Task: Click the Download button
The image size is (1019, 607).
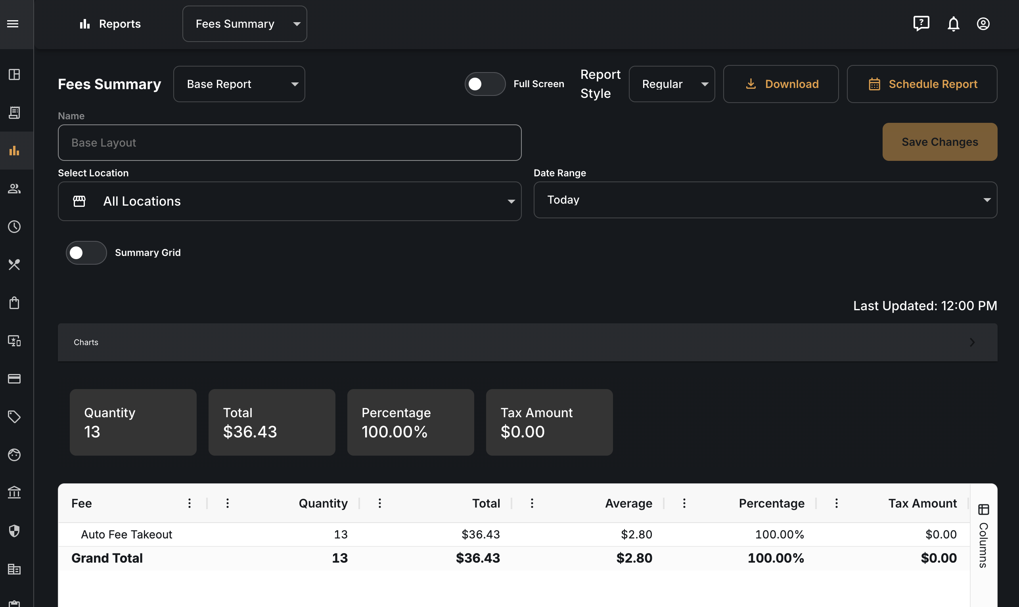Action: pos(781,84)
